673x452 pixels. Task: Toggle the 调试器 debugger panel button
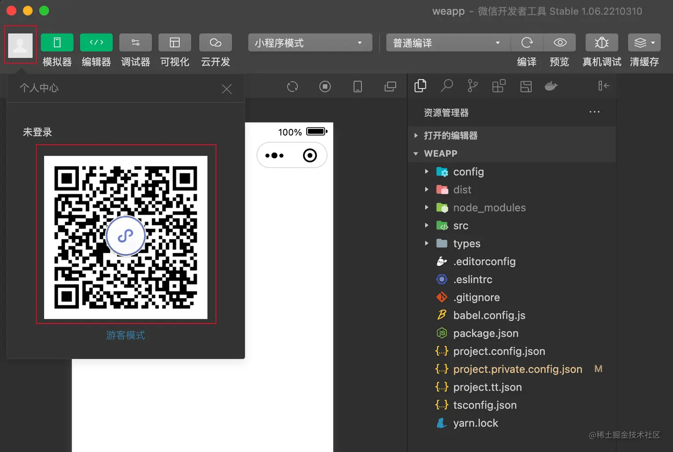pos(136,43)
